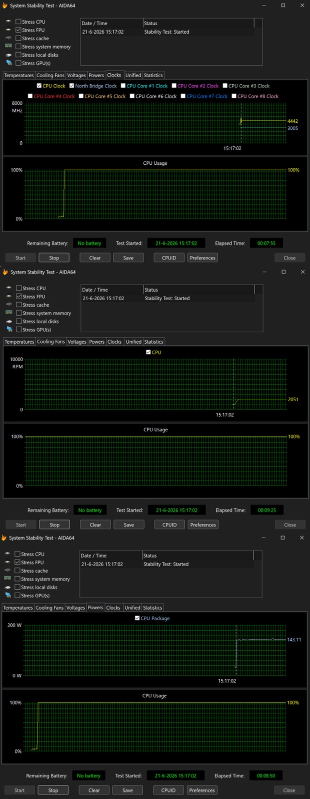Uncheck the CPU Package checkbox in the Powers graph
Viewport: 310px width, 799px height.
click(x=137, y=618)
